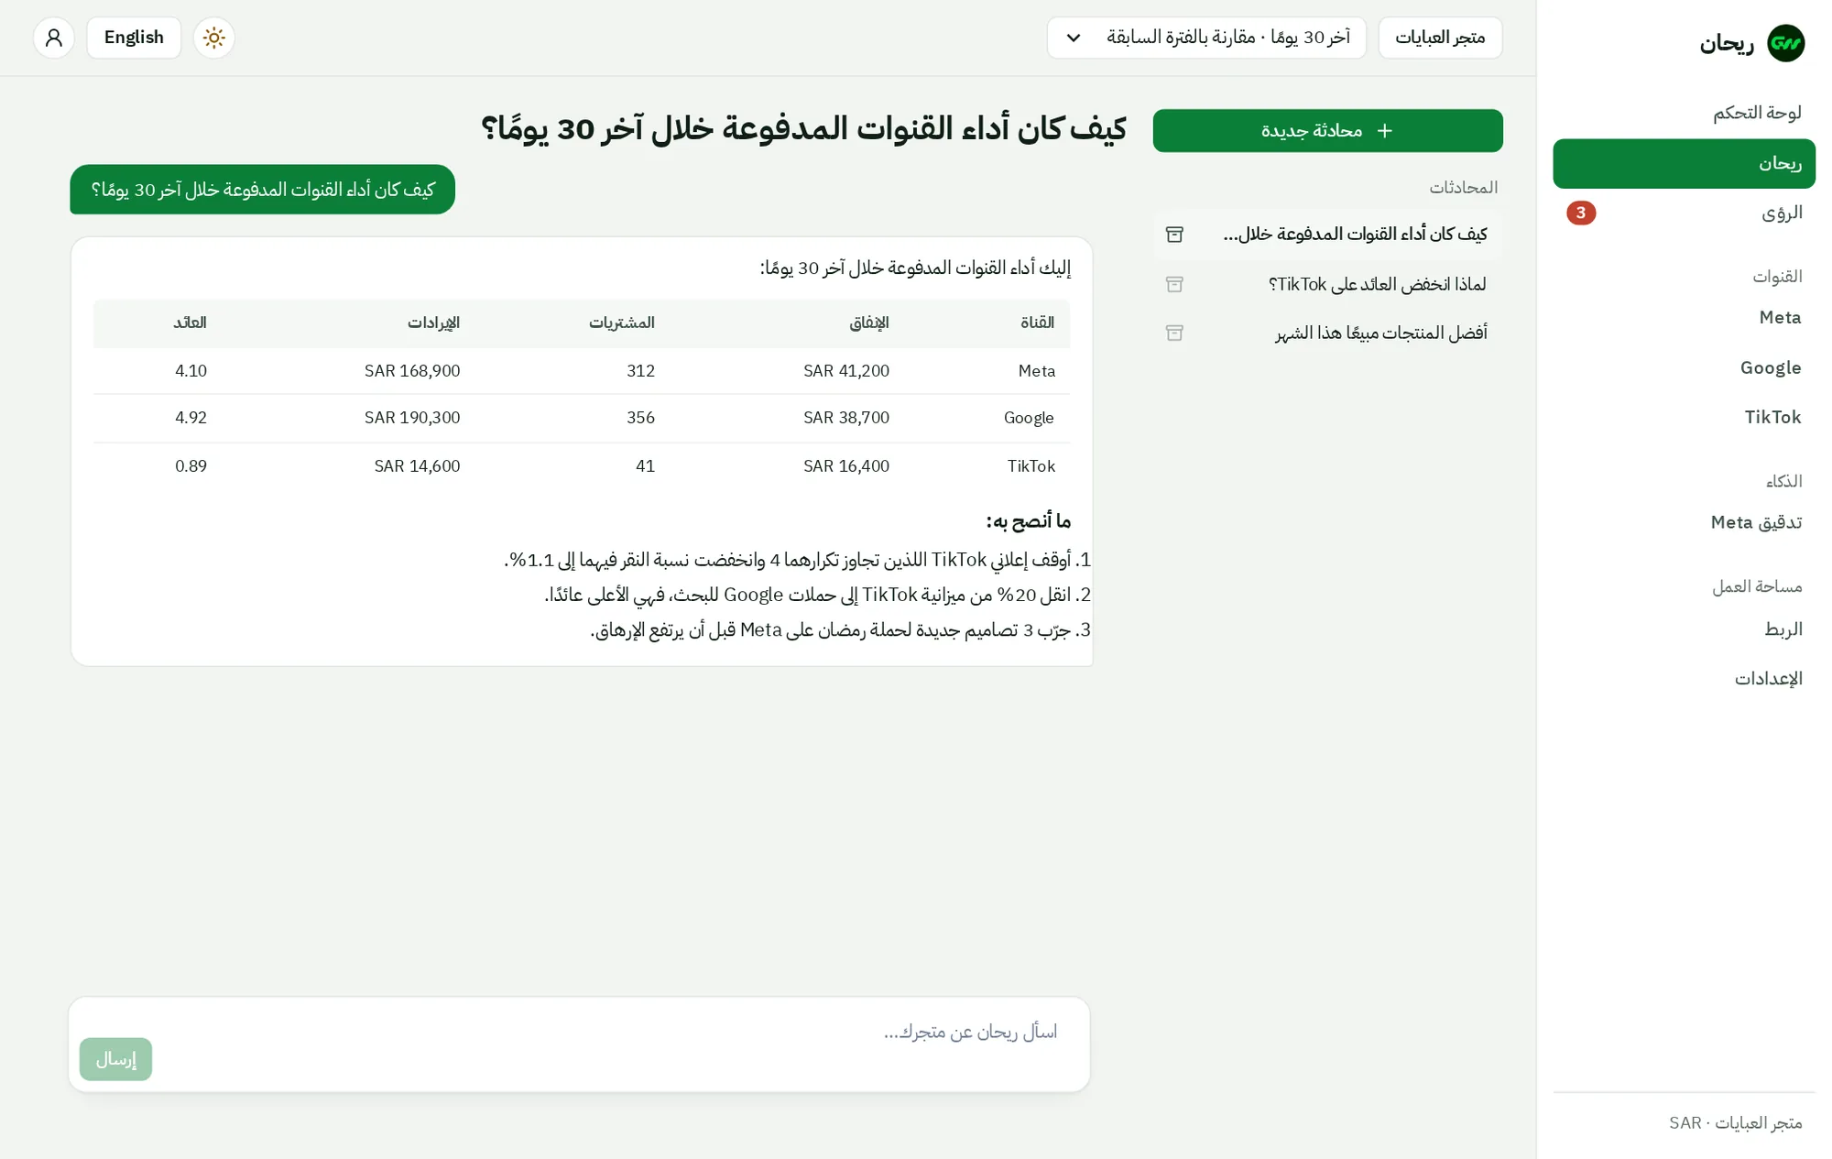This screenshot has height=1159, width=1832.
Task: Open الربط in the sidebar
Action: 1684,629
